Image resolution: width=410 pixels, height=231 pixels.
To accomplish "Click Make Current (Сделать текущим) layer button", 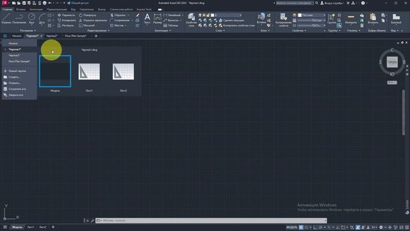I will [x=232, y=20].
